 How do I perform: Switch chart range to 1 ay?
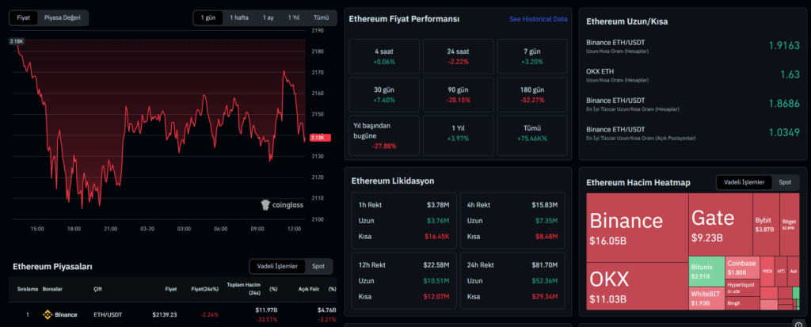[x=268, y=17]
